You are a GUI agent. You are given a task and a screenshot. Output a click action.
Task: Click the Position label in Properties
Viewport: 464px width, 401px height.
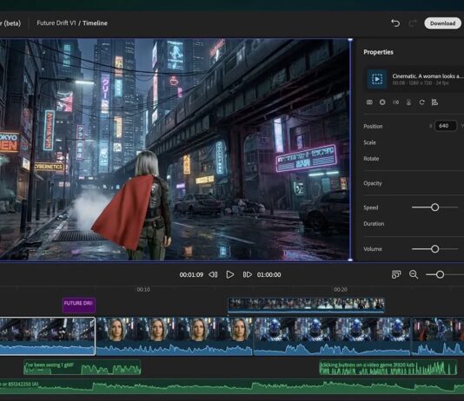pos(373,126)
